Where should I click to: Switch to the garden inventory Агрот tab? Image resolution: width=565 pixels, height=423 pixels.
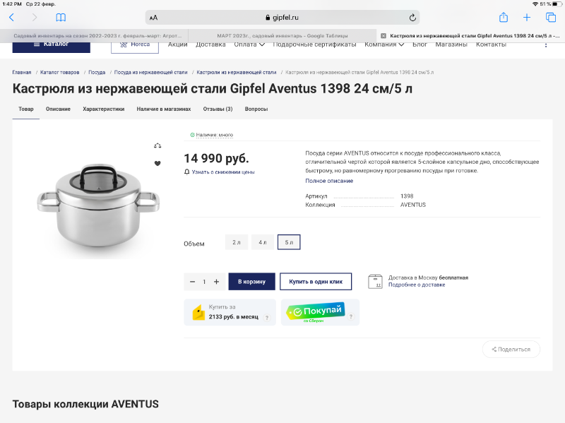pyautogui.click(x=94, y=36)
